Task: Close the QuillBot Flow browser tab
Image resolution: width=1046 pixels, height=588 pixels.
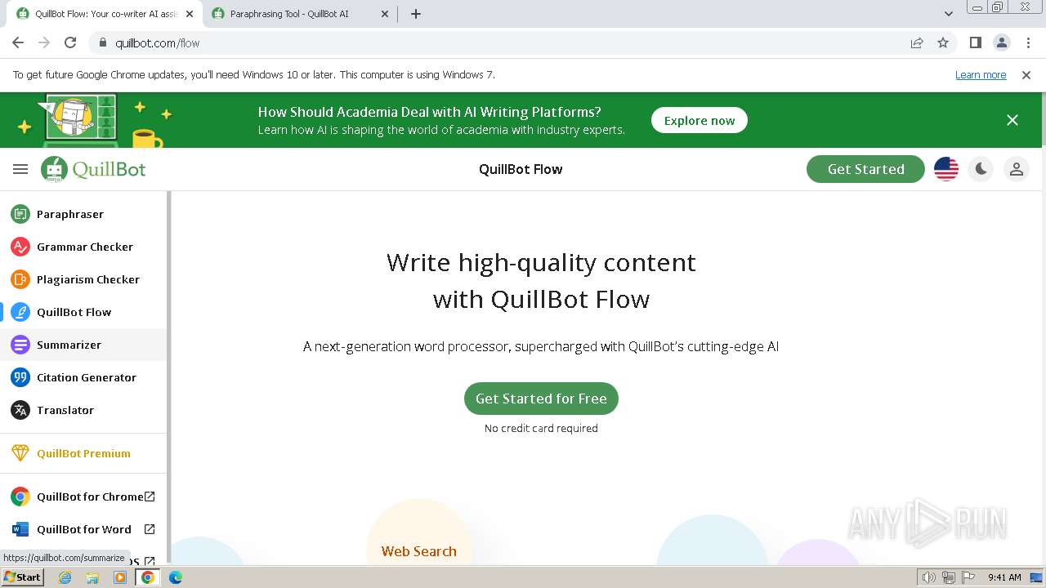Action: pyautogui.click(x=189, y=14)
